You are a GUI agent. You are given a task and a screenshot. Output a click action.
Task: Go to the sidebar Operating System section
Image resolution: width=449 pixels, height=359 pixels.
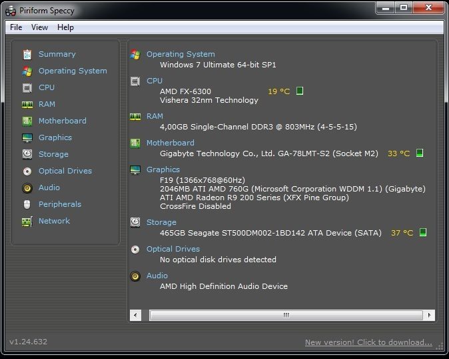tap(73, 71)
